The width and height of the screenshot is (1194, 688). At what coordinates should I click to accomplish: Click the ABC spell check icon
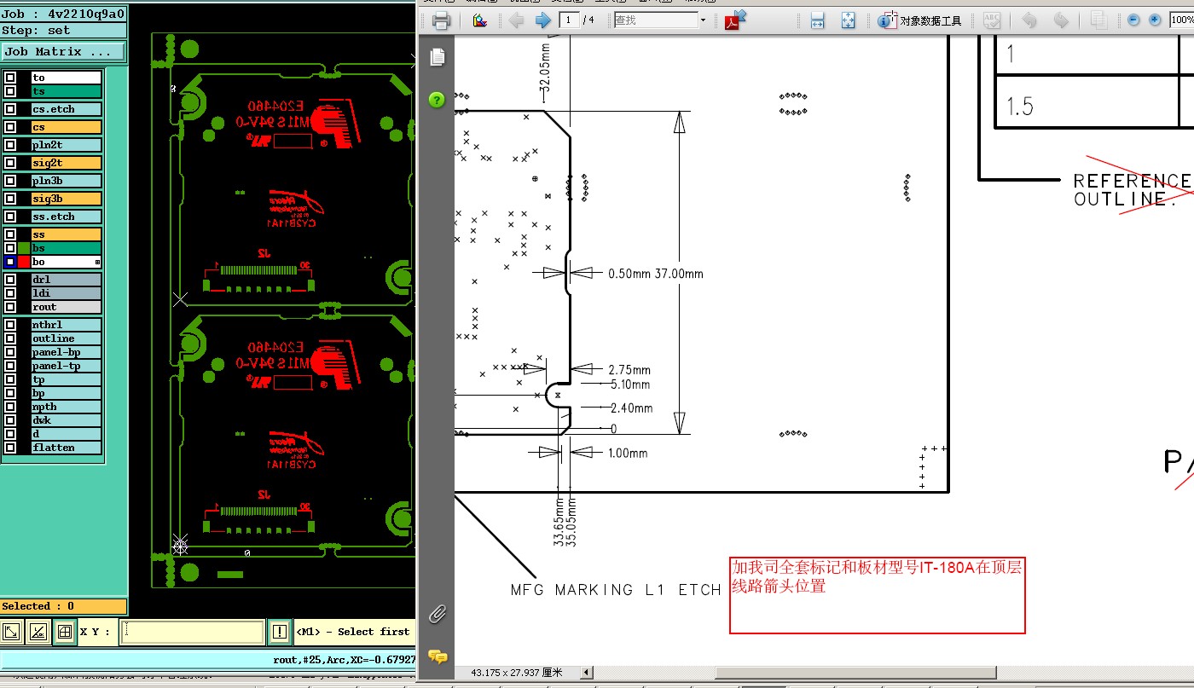[992, 20]
